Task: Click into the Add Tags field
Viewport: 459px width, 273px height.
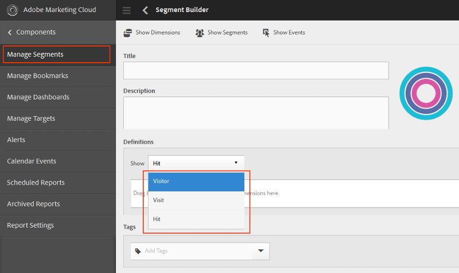Action: (x=192, y=251)
